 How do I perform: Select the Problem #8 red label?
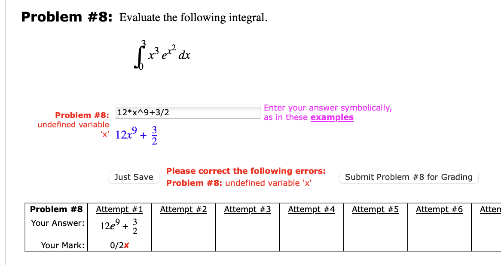click(81, 115)
